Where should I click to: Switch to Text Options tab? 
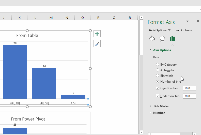(183, 30)
